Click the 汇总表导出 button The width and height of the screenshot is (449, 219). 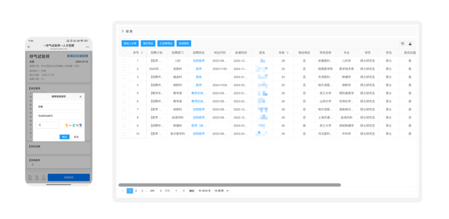click(166, 44)
